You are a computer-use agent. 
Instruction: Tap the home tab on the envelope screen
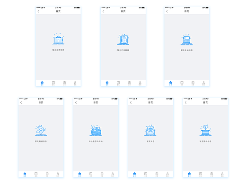click(x=134, y=174)
